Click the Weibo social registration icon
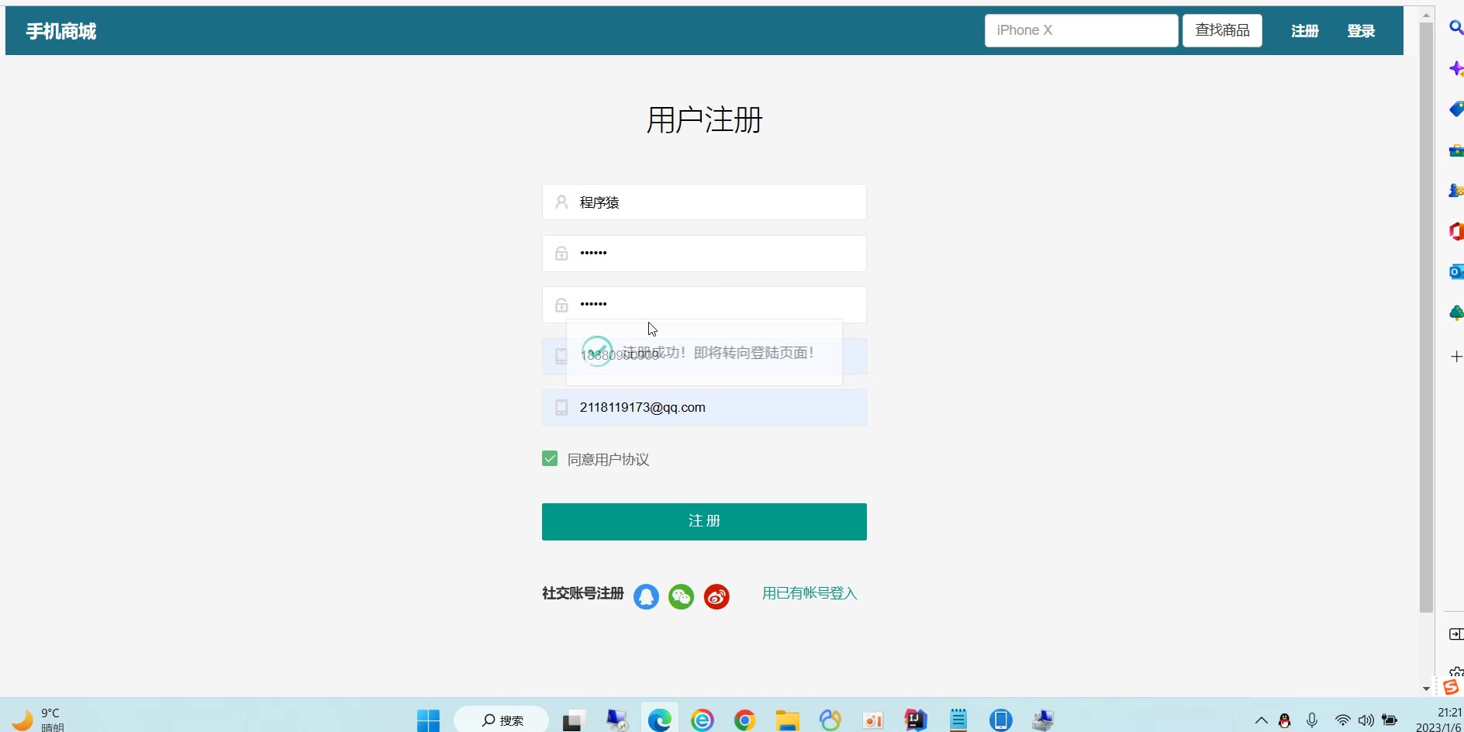The image size is (1464, 732). tap(716, 596)
